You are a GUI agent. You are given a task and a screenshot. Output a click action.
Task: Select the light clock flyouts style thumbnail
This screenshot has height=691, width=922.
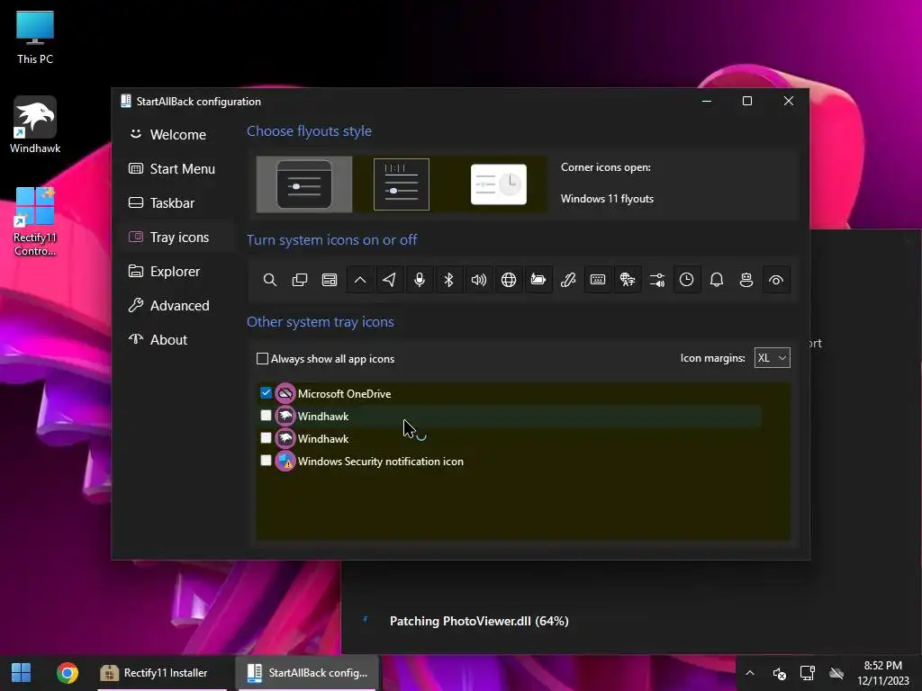pos(499,184)
